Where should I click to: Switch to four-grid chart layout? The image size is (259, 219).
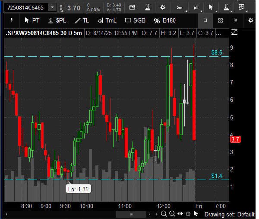(221, 20)
